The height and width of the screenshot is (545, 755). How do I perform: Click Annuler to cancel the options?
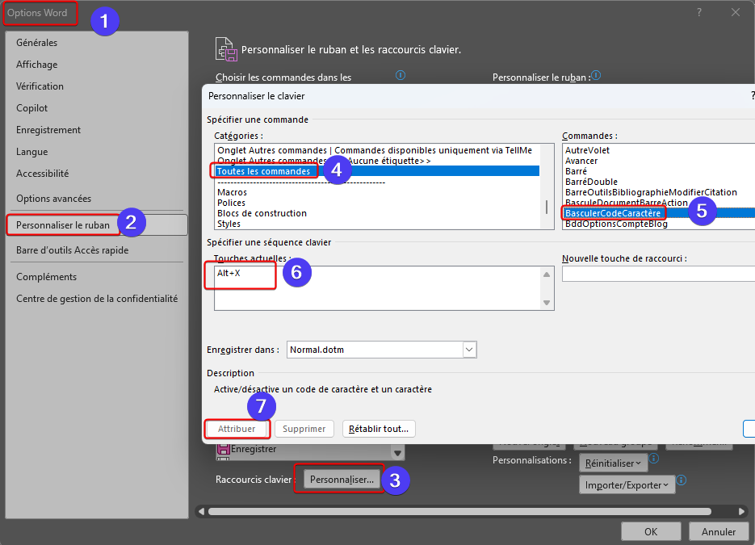[x=719, y=531]
